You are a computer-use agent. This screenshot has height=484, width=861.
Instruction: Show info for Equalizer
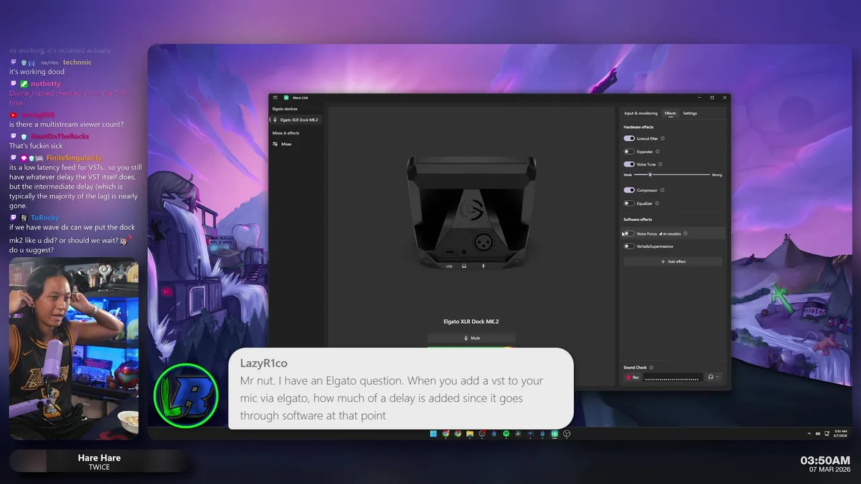657,203
